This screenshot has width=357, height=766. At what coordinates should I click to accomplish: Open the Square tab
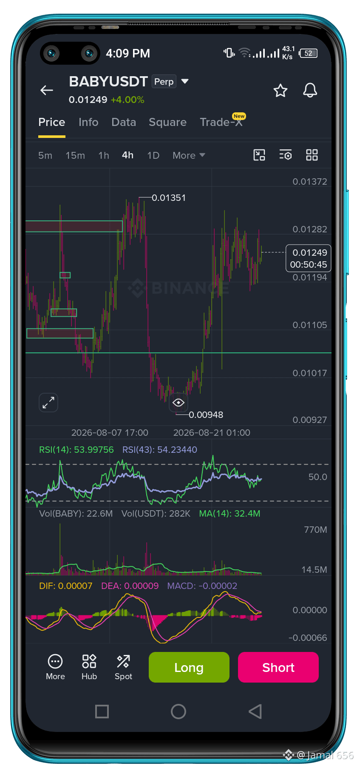coord(167,122)
